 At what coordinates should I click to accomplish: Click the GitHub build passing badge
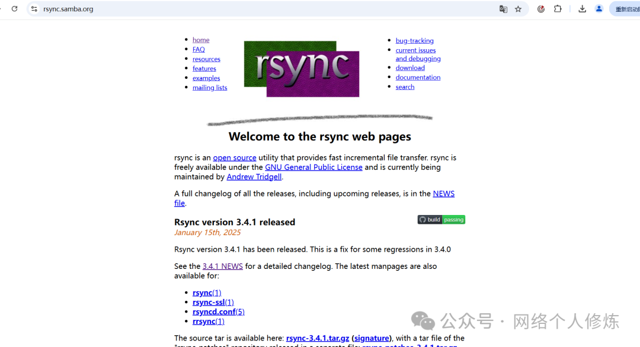pyautogui.click(x=441, y=220)
